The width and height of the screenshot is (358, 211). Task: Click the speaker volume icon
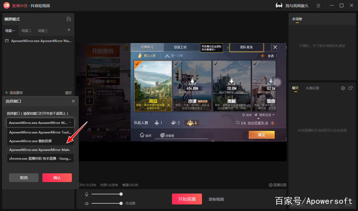(x=87, y=203)
